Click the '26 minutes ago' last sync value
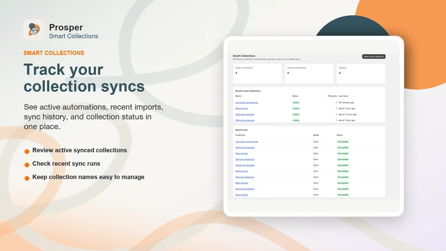Viewport: 446px width, 251px height. (346, 103)
